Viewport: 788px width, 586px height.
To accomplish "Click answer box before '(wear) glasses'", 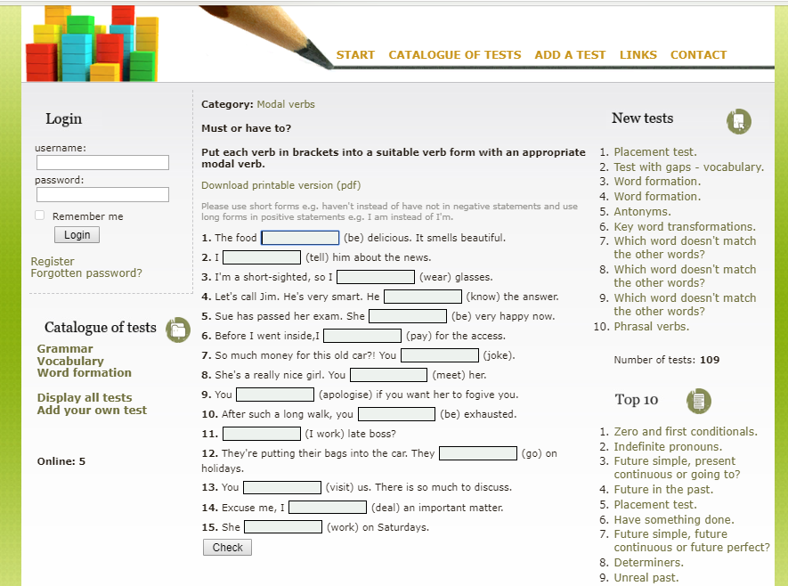I will pos(376,277).
